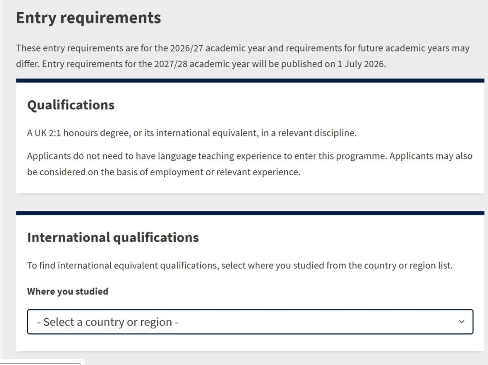Click the 'Qualifications' section heading
The height and width of the screenshot is (365, 488).
(x=71, y=105)
